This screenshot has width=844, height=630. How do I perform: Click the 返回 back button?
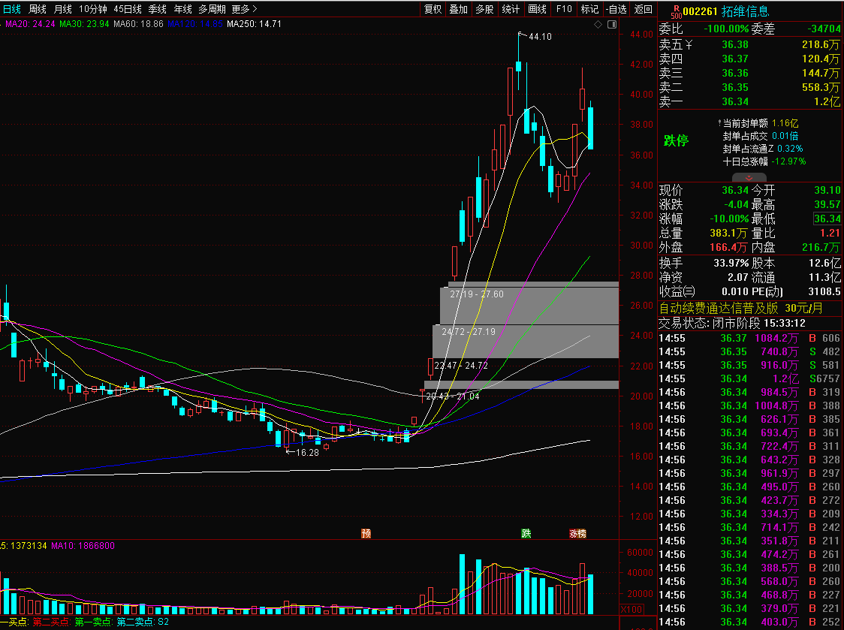[644, 9]
